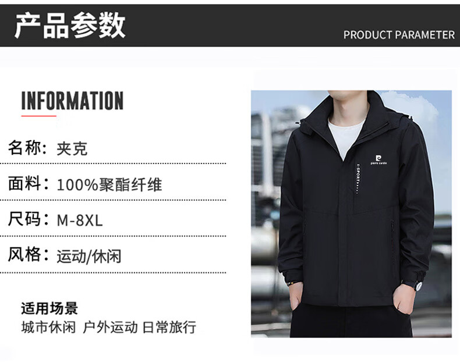Click the pierre cardin logo on jacket
The image size is (460, 363).
click(x=378, y=159)
